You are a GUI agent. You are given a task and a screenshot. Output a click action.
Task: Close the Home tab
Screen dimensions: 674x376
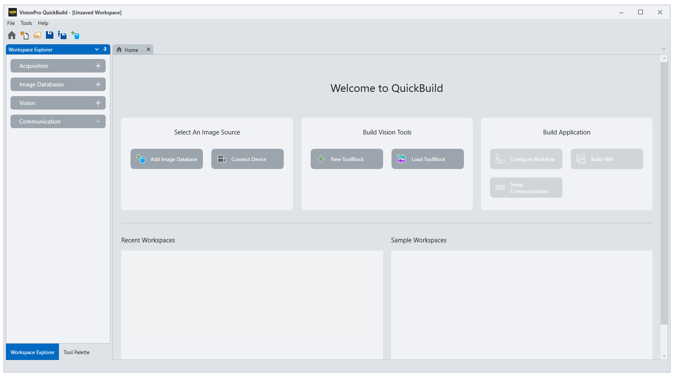point(148,50)
